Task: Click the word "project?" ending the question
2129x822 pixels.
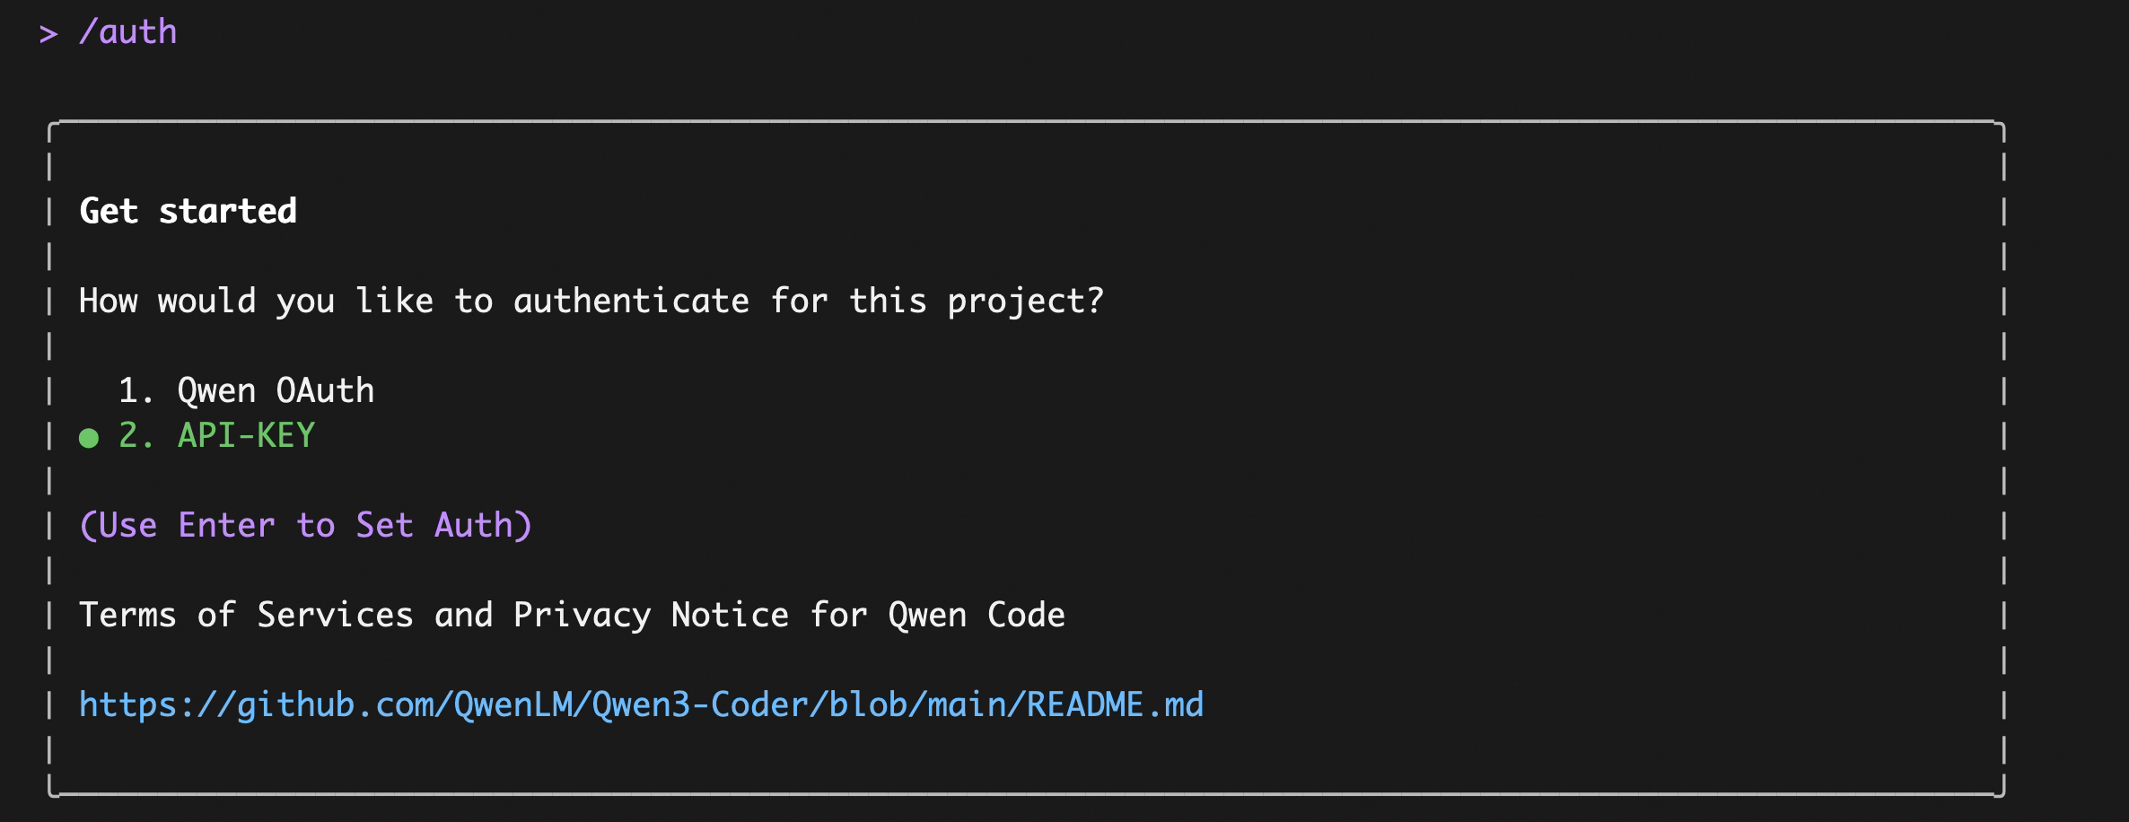Action: 1025,301
